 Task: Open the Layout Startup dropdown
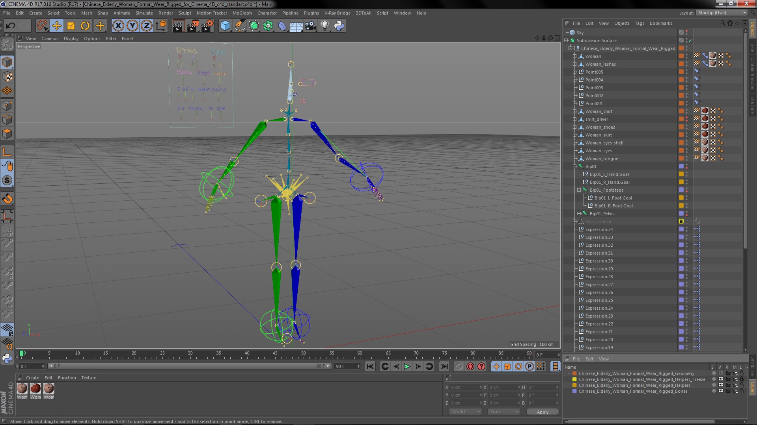click(722, 13)
